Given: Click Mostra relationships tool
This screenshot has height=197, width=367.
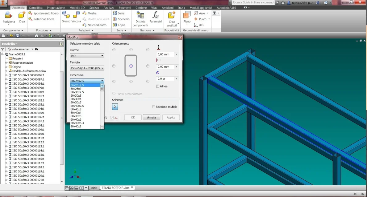Looking at the screenshot, I should coord(90,13).
